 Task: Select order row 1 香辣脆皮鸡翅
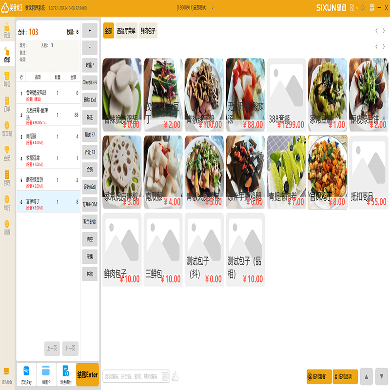pyautogui.click(x=48, y=93)
